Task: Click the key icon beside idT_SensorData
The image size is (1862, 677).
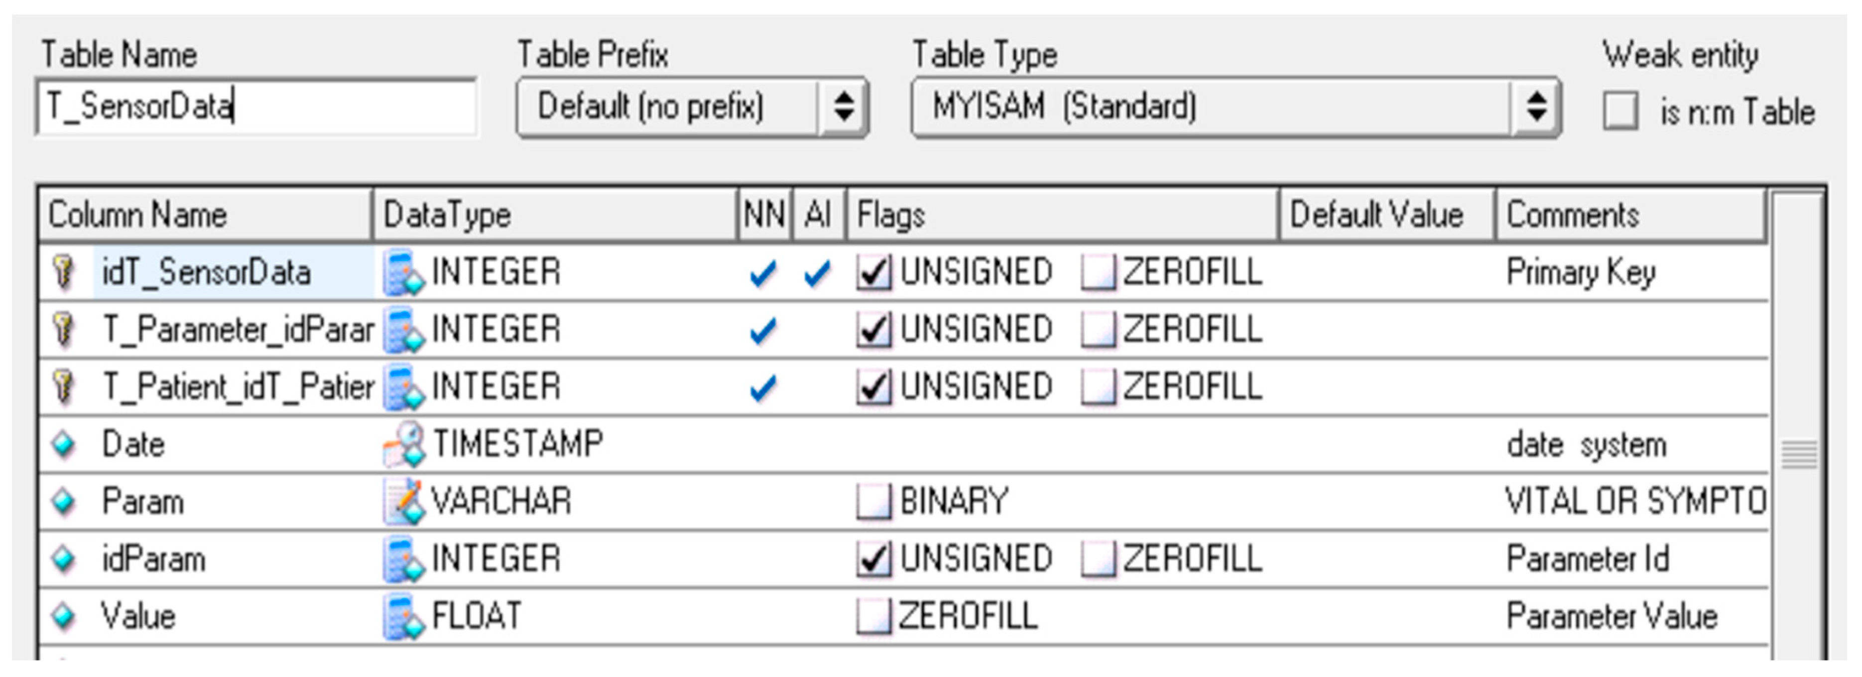Action: (64, 272)
